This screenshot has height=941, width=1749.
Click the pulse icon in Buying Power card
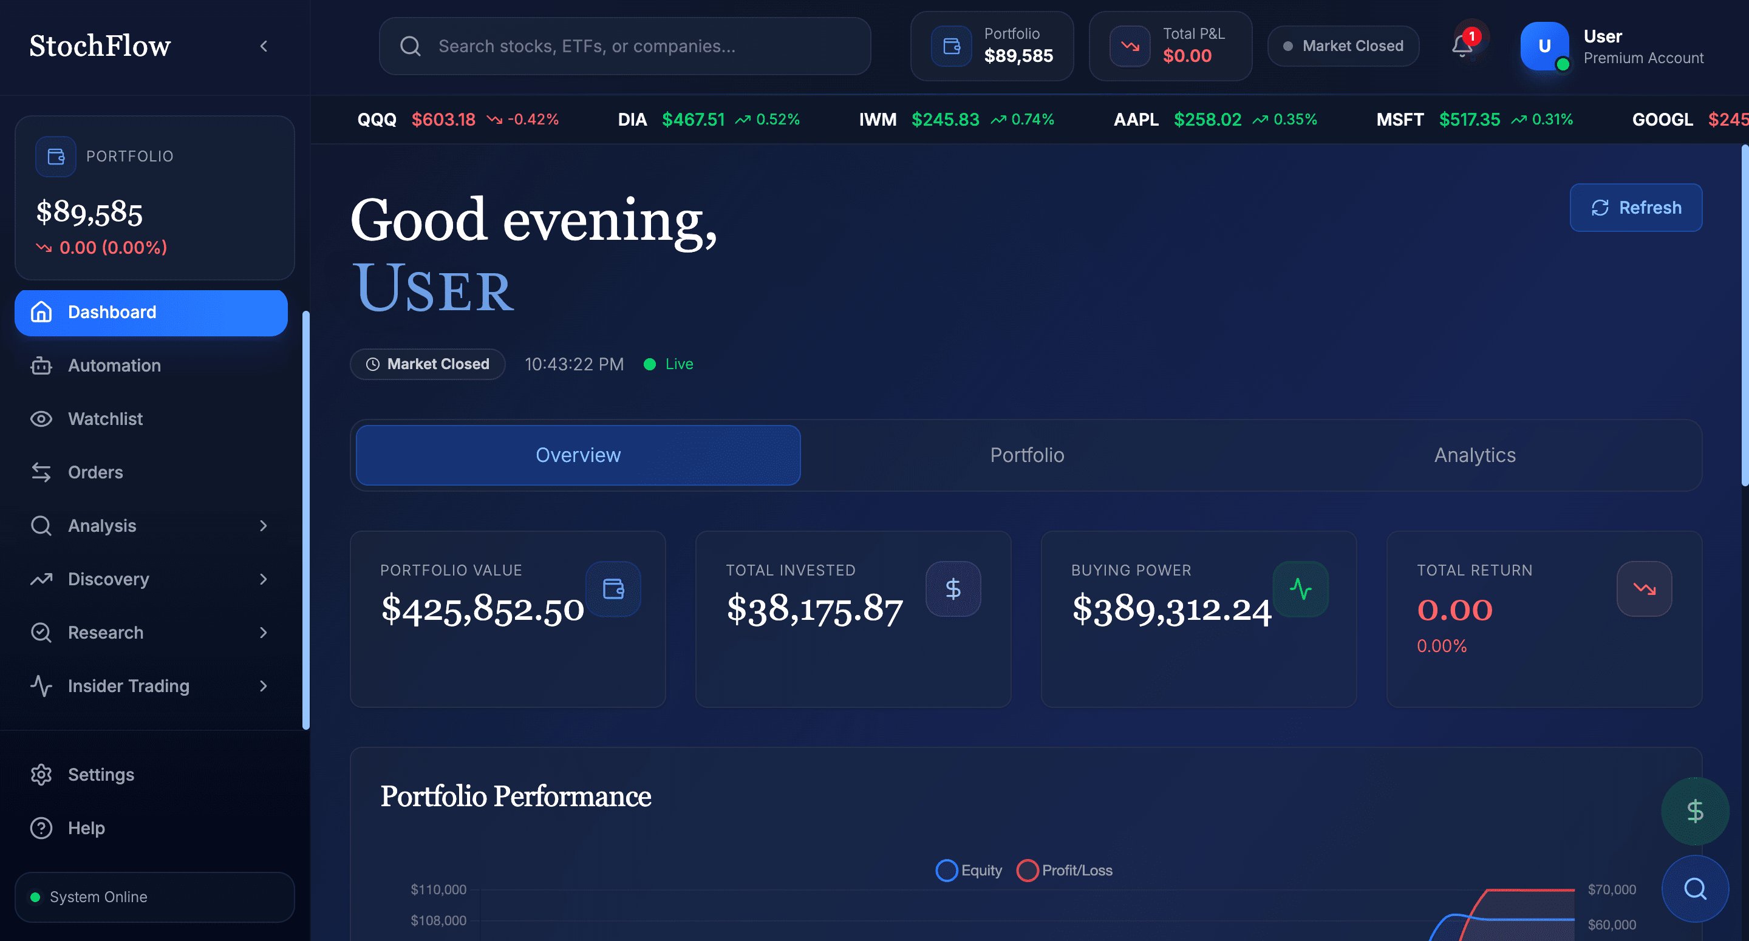pos(1300,589)
